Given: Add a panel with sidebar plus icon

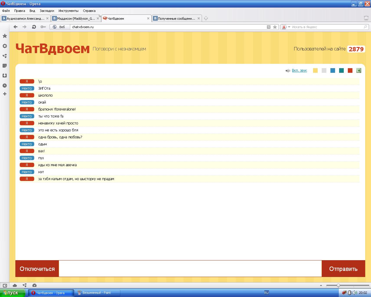Looking at the screenshot, I should (5, 94).
